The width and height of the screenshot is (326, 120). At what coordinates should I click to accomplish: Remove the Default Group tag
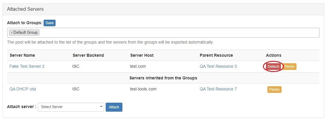12,33
